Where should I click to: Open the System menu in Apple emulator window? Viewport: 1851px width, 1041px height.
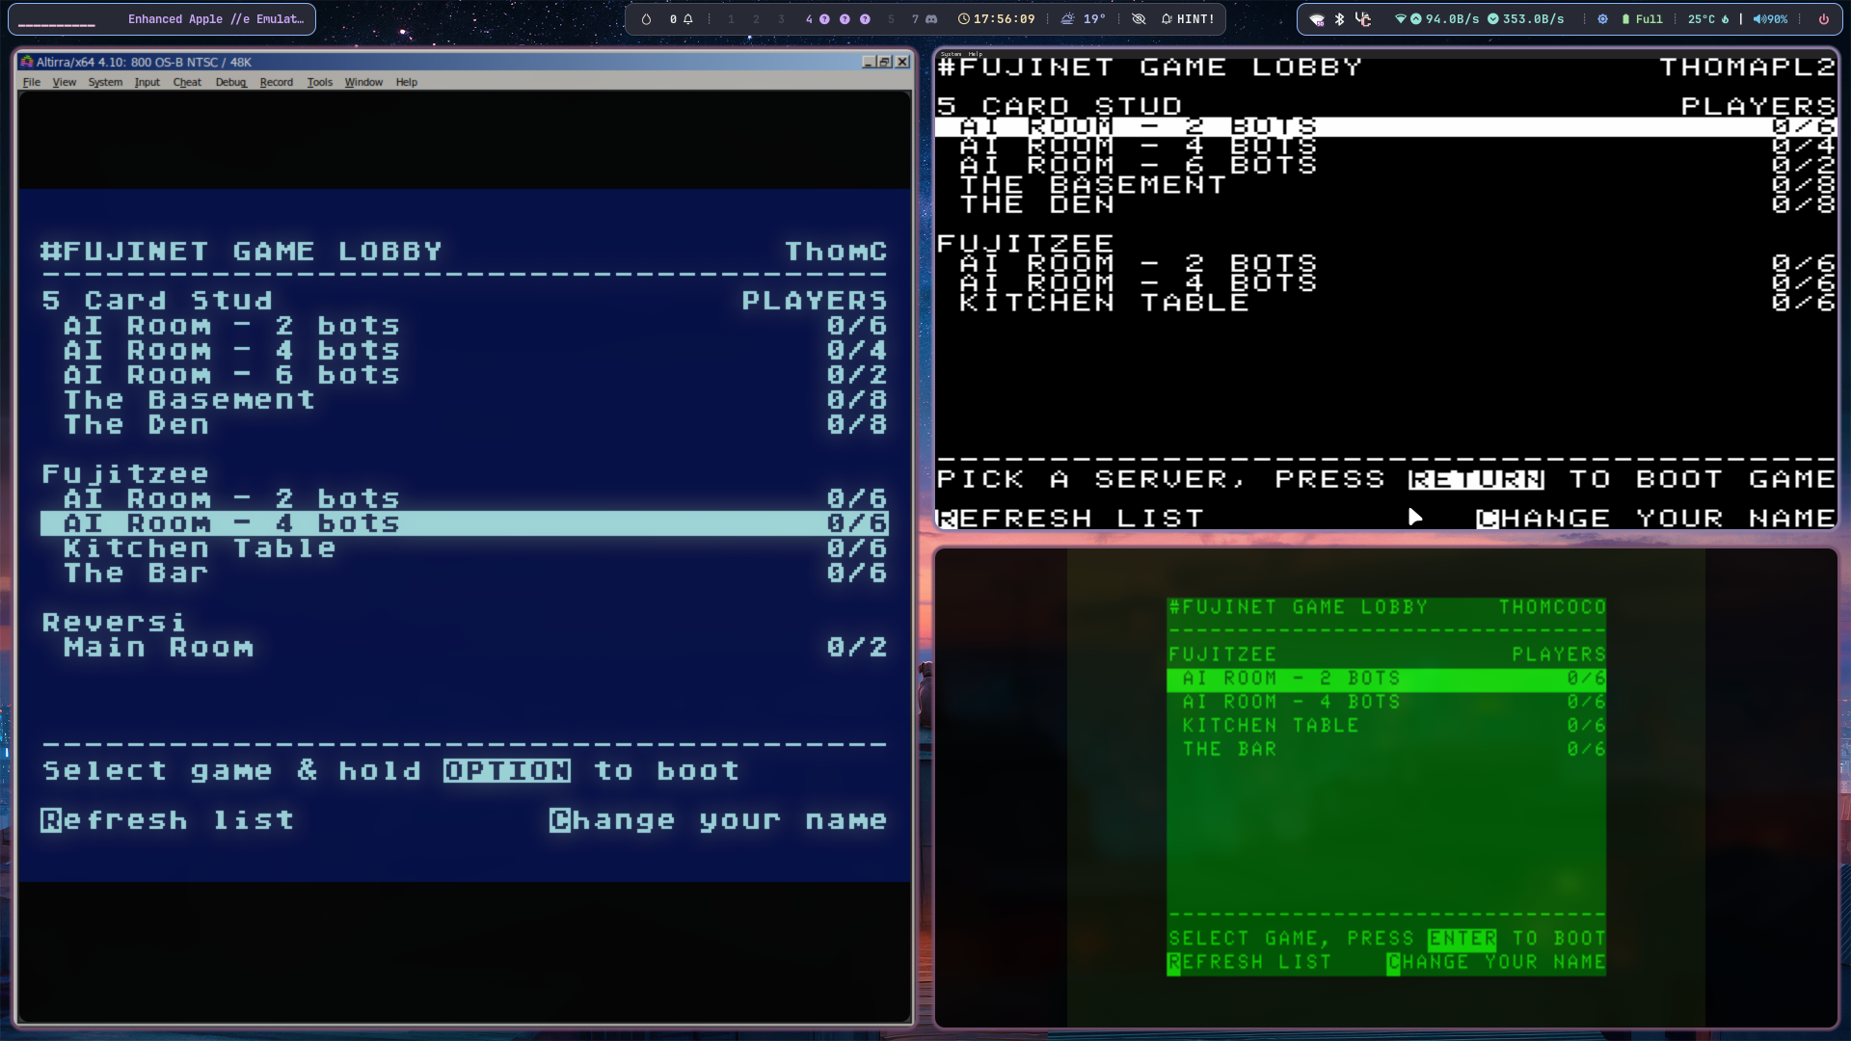[x=952, y=54]
